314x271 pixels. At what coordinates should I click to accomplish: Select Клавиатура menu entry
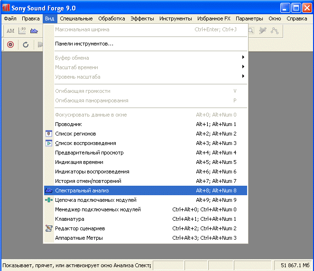click(146, 219)
